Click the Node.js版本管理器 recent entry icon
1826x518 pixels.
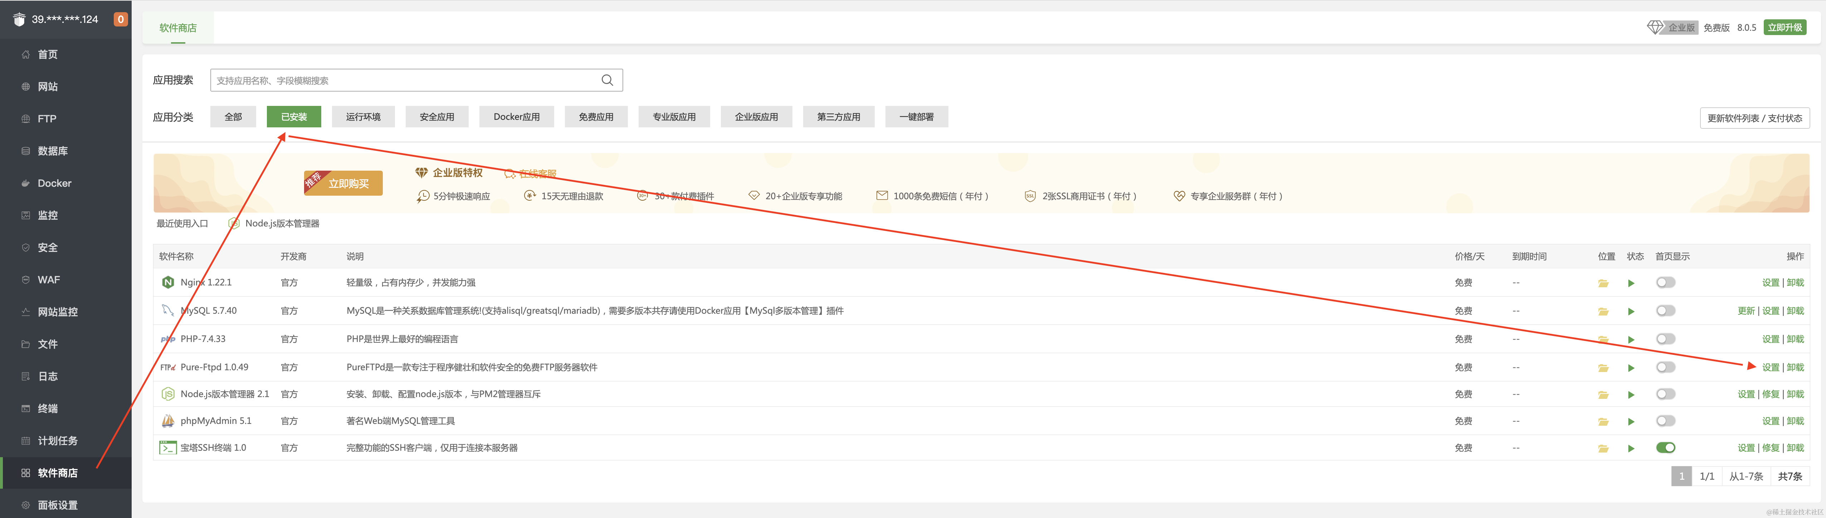(x=234, y=224)
